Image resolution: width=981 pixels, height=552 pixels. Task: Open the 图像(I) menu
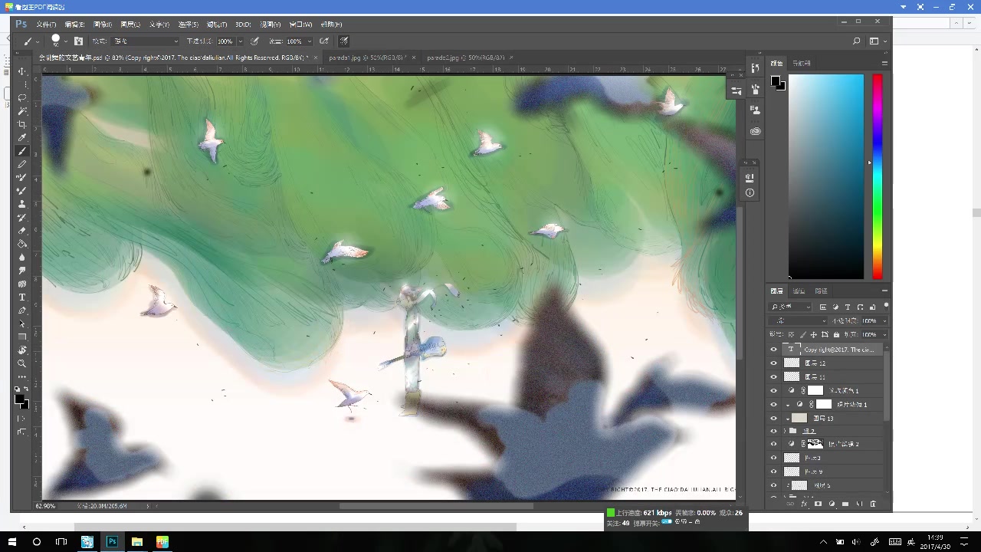pyautogui.click(x=103, y=25)
